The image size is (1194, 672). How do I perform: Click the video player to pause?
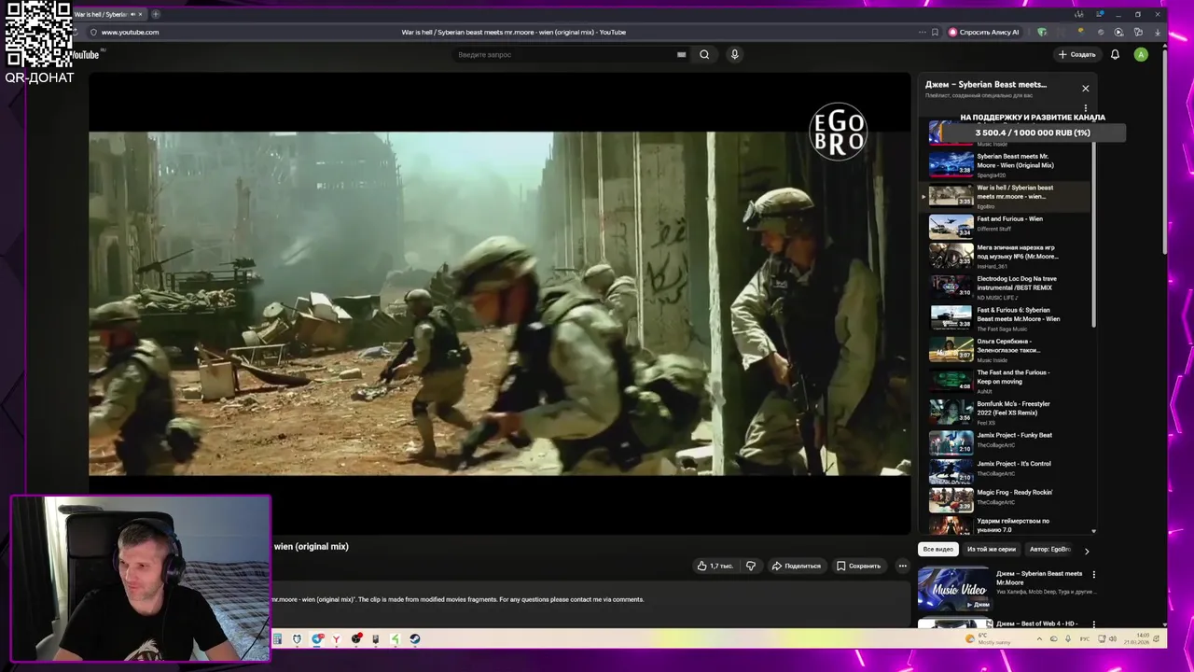click(499, 303)
